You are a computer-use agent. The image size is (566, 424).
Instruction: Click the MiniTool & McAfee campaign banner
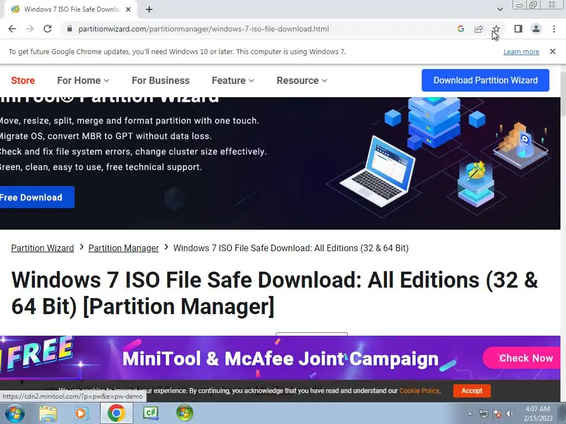pyautogui.click(x=280, y=359)
